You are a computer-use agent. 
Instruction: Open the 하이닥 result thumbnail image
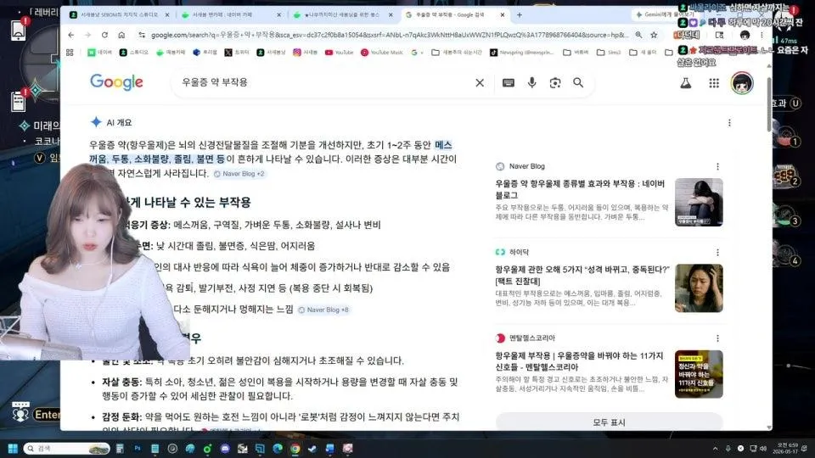699,288
